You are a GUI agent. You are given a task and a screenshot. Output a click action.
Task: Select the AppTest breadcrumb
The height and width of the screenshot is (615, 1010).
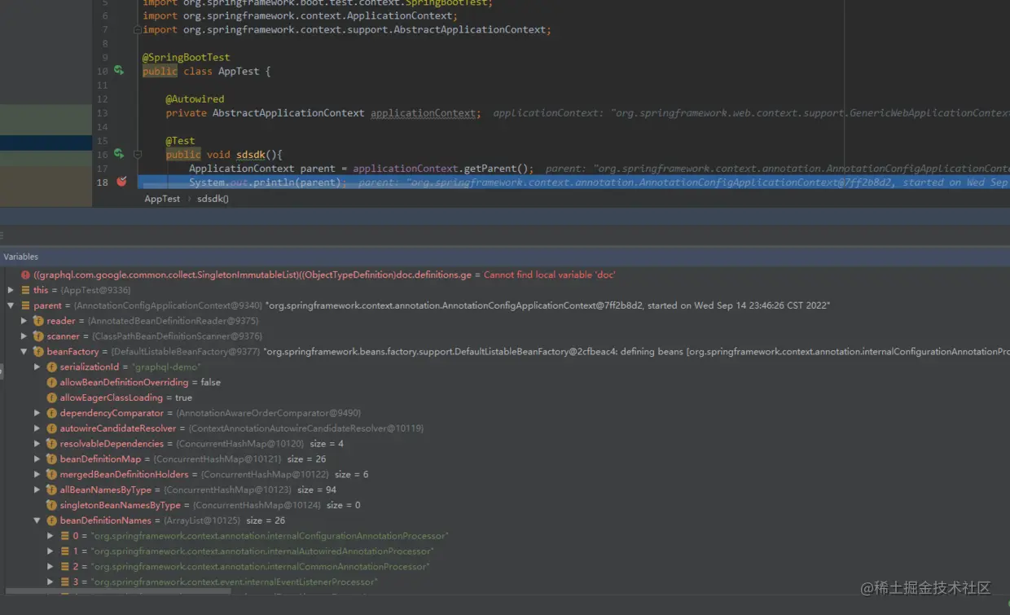pos(162,199)
